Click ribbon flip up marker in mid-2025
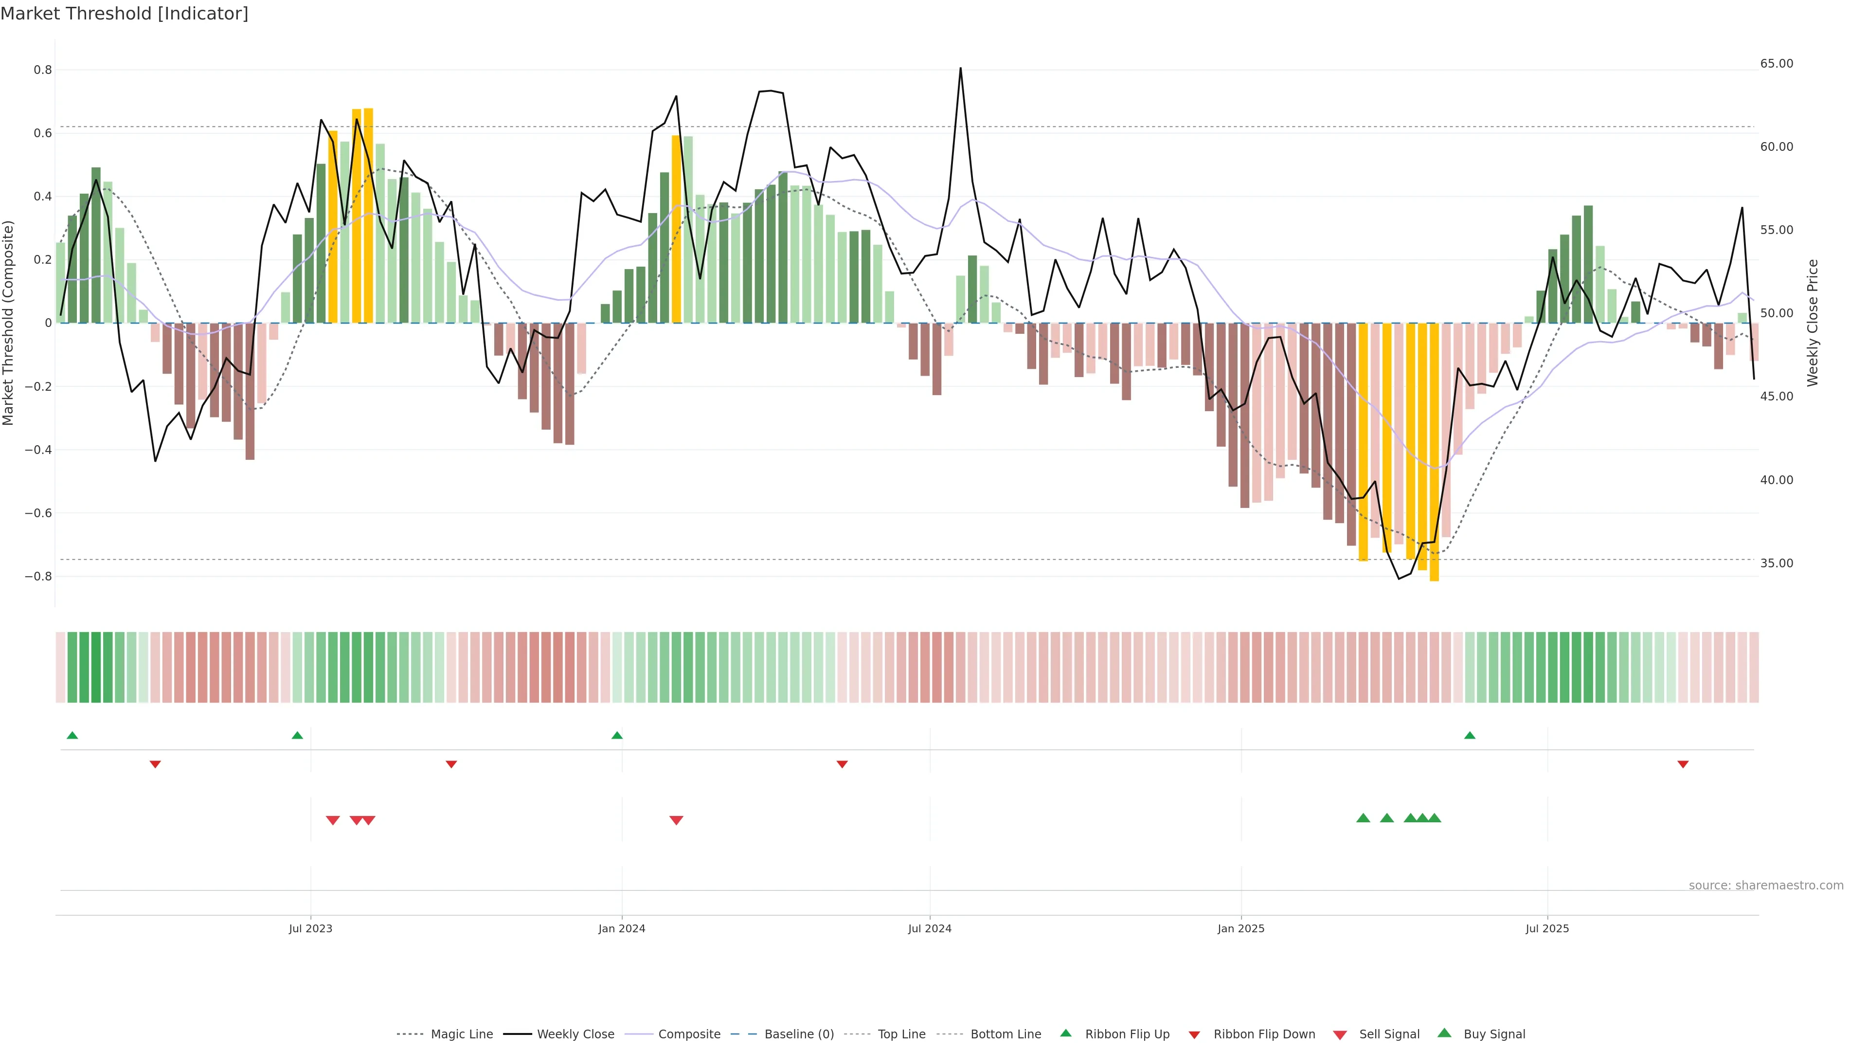The width and height of the screenshot is (1868, 1051). pyautogui.click(x=1470, y=736)
